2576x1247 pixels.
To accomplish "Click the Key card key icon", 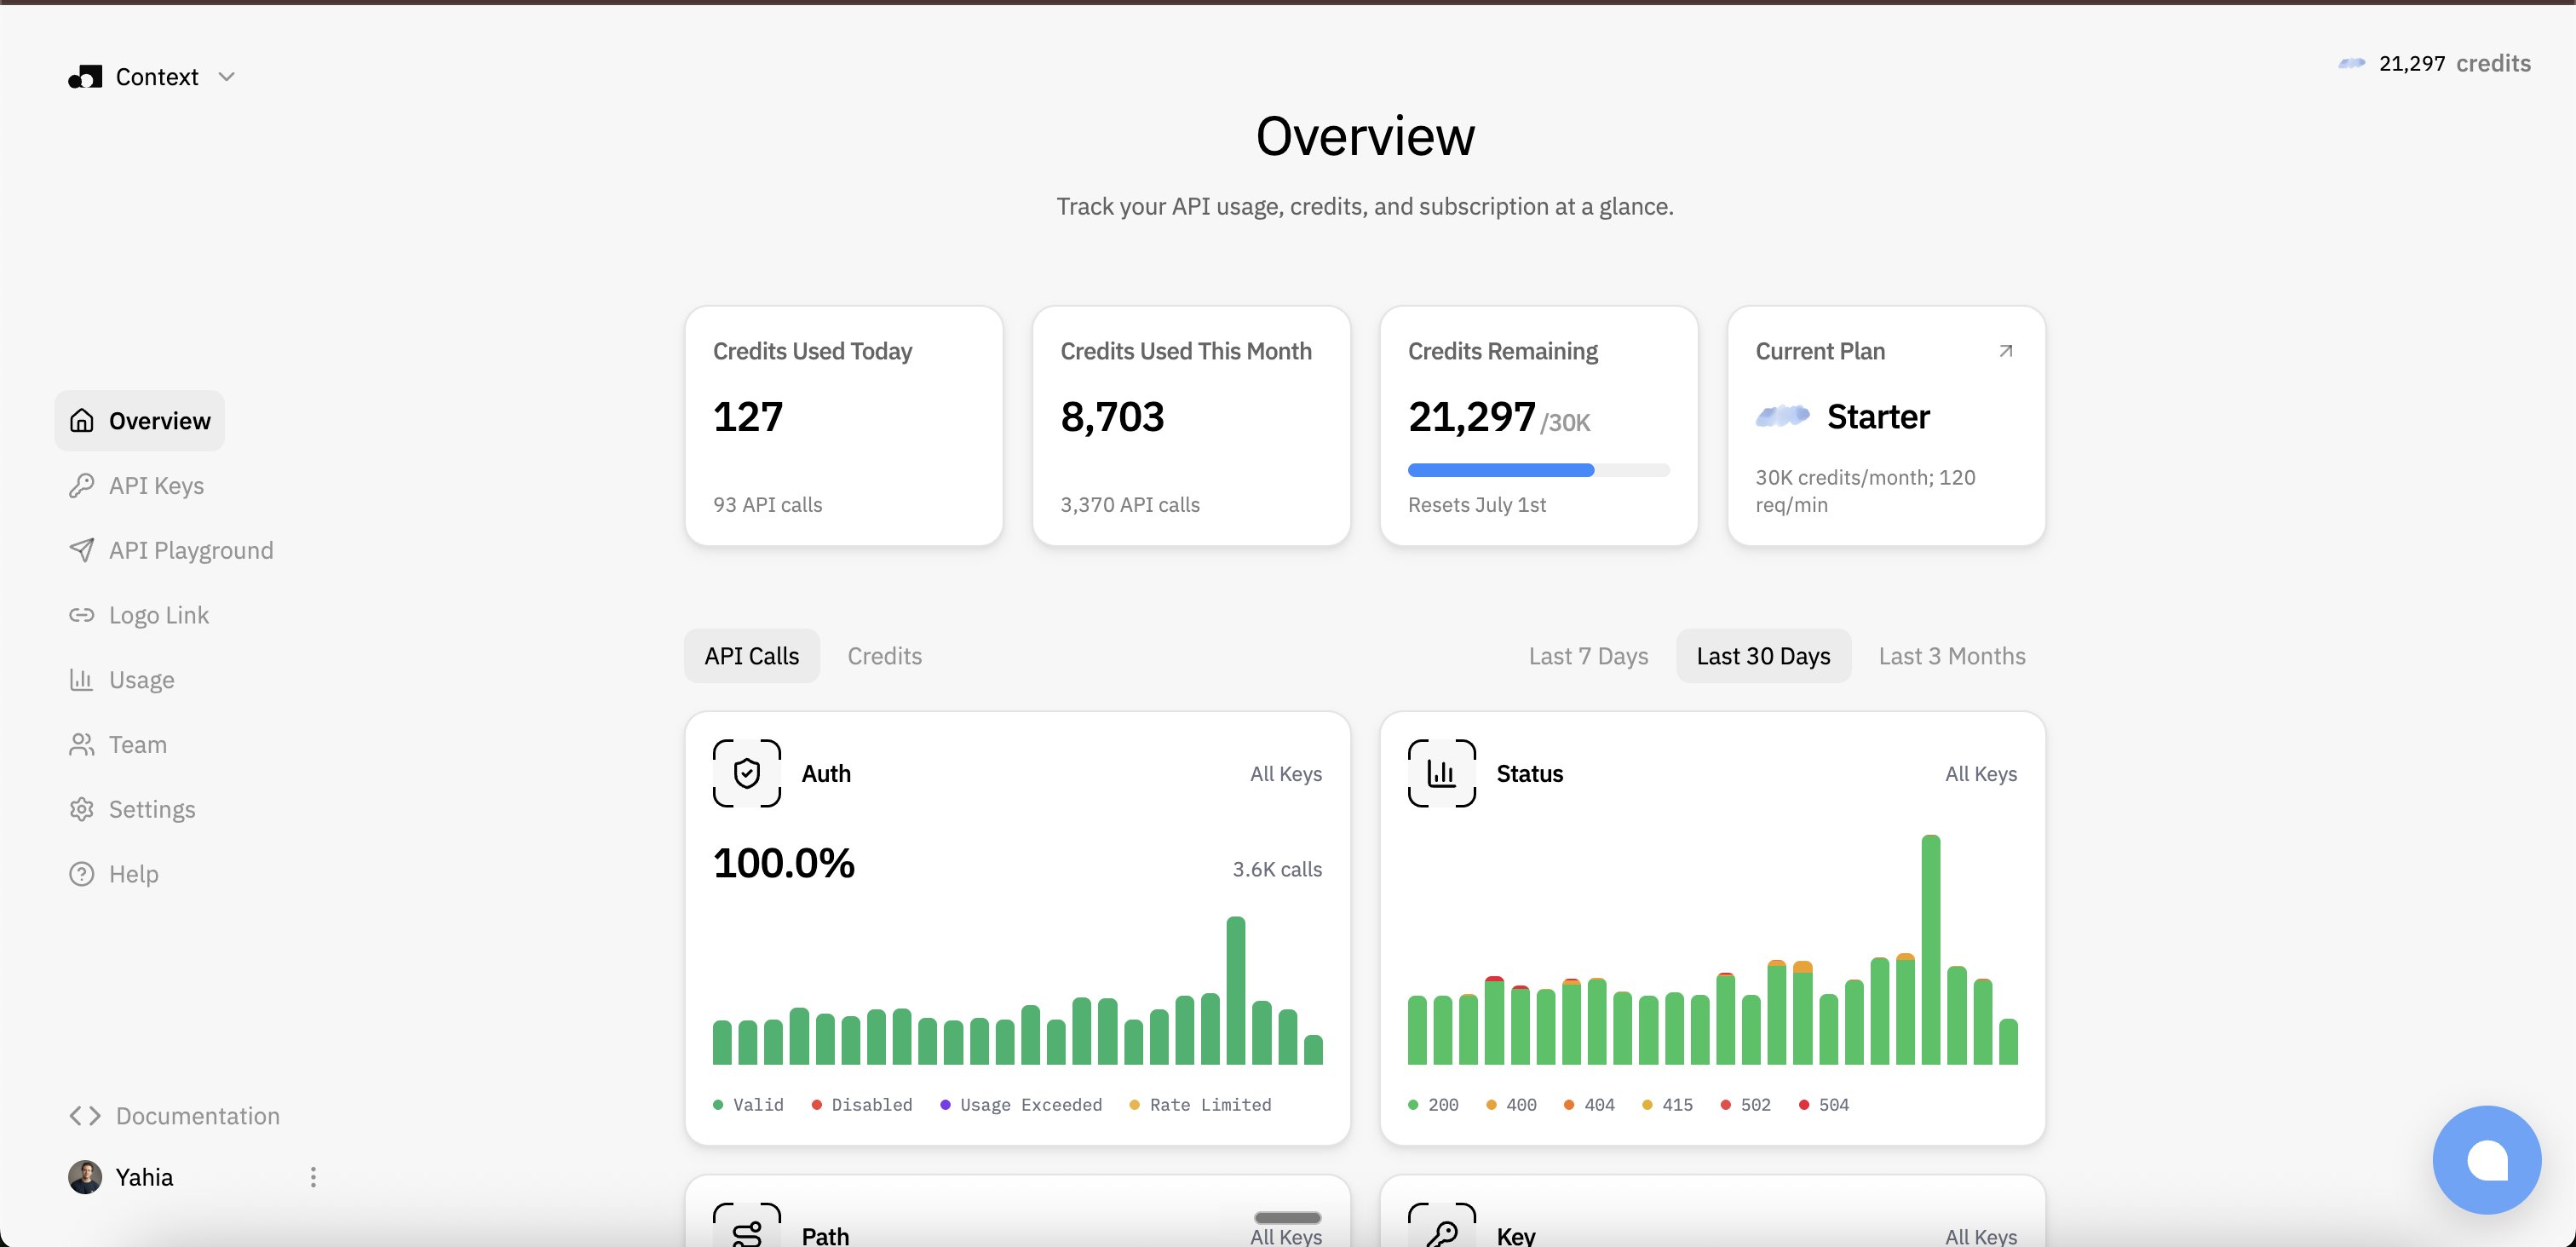I will point(1442,1226).
